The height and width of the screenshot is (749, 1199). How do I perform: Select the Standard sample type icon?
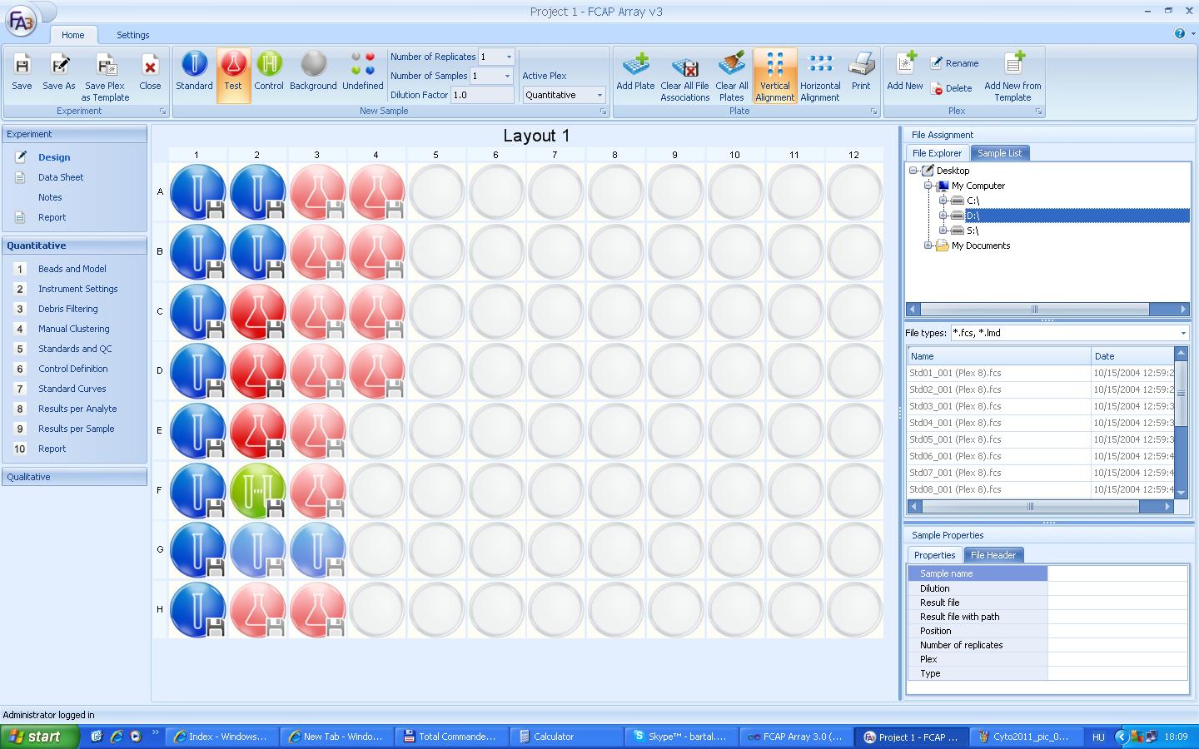pos(194,65)
